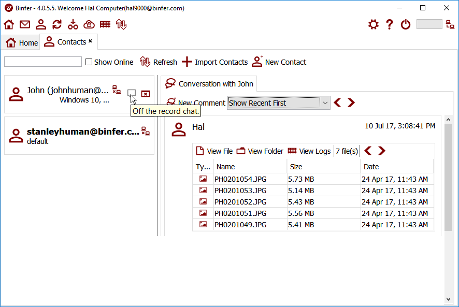Click the sync arrows toolbar icon
This screenshot has width=459, height=307.
57,24
